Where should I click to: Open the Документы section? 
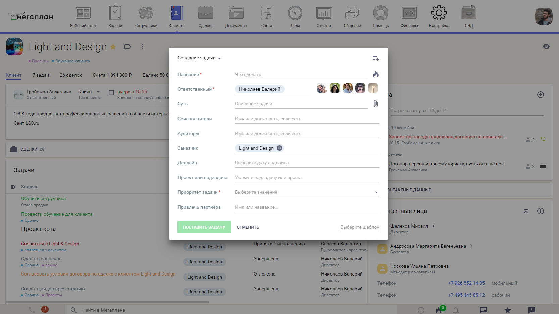[x=236, y=17]
